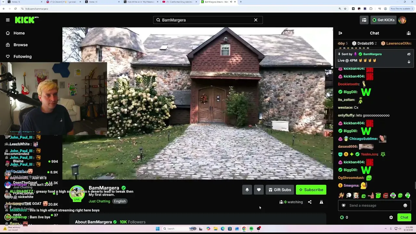
Task: Open Google Chrome from the taskbar
Action: coord(244,229)
